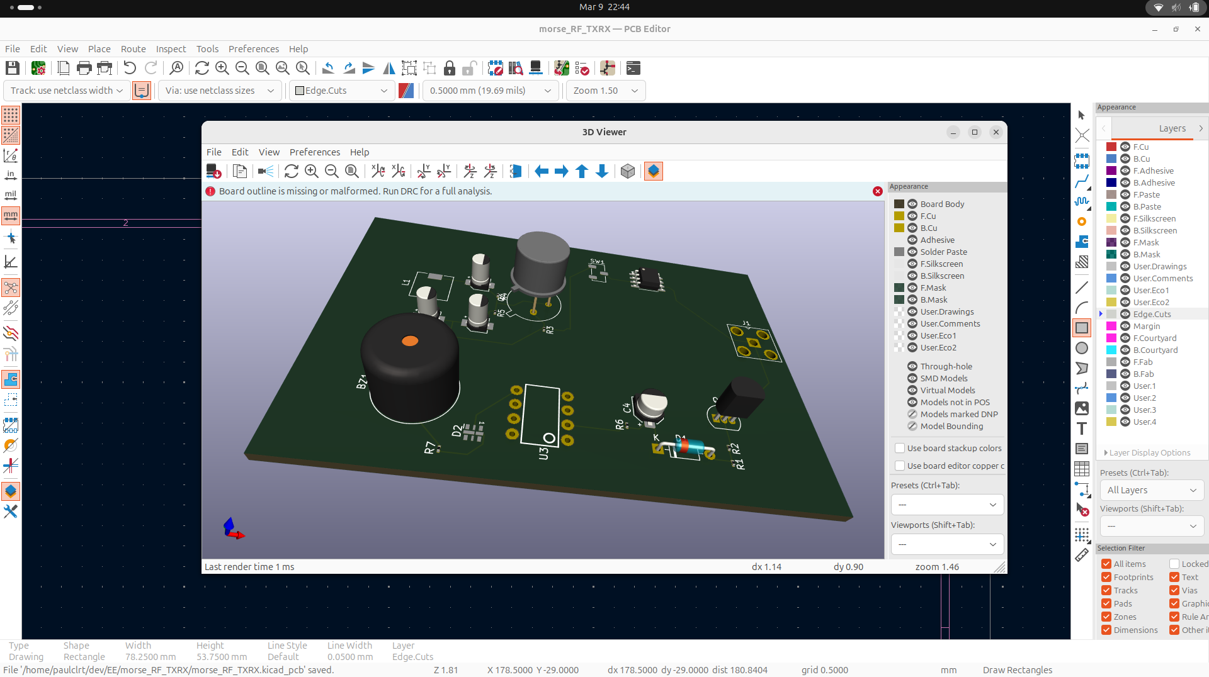Open the scripting console icon
1209x677 pixels.
[633, 68]
